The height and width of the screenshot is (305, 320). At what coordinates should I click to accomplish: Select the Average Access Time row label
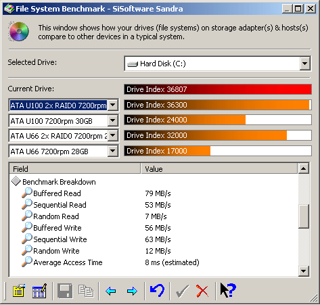(x=68, y=262)
